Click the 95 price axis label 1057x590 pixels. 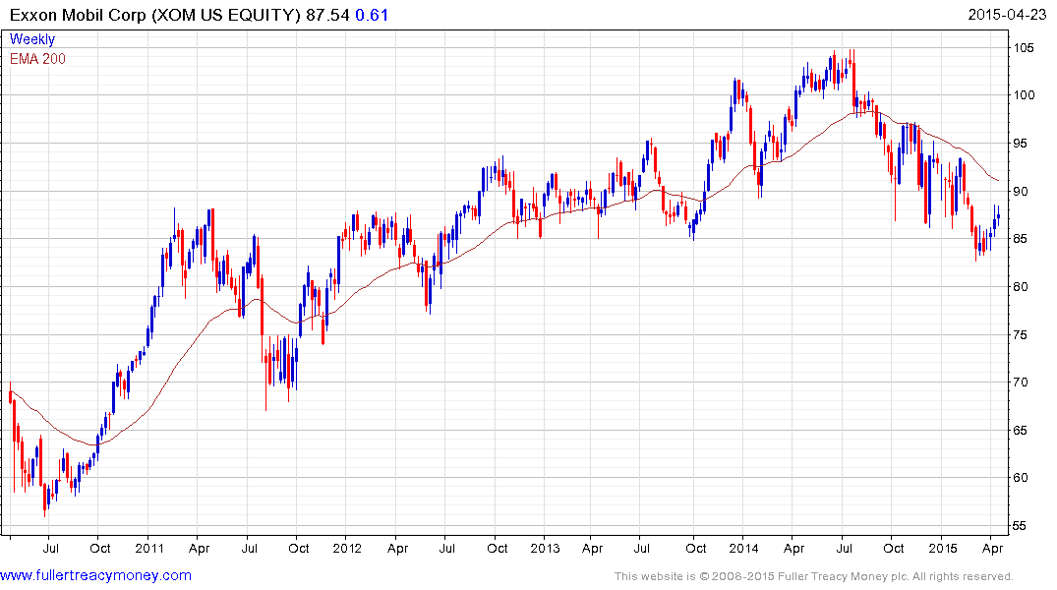click(1021, 144)
